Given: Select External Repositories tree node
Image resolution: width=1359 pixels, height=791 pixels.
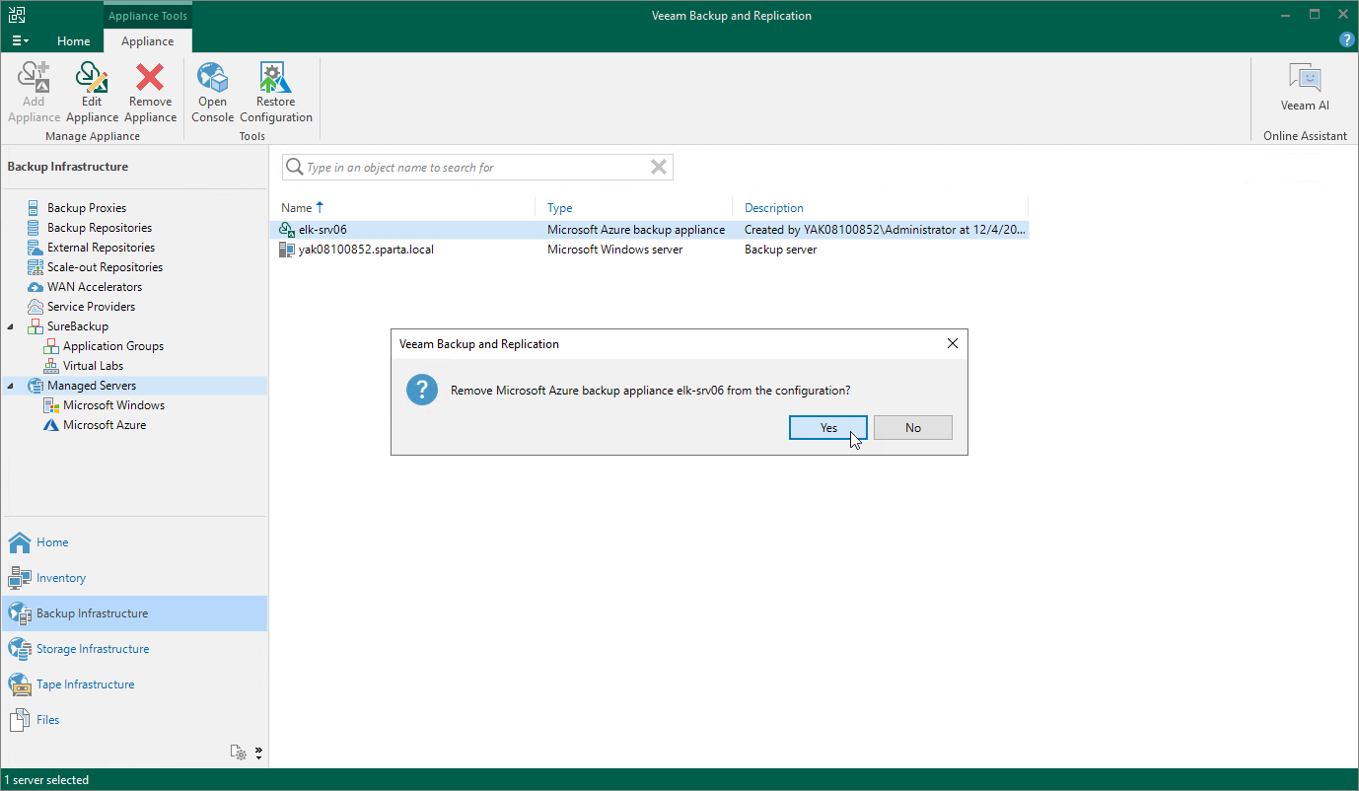Looking at the screenshot, I should tap(101, 248).
